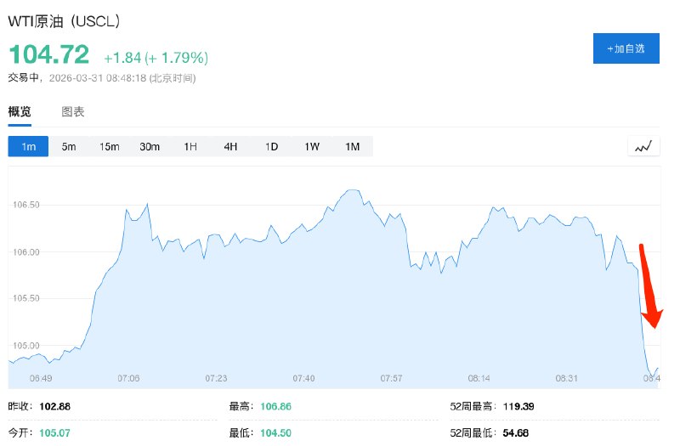Choose the 30m time interval
This screenshot has width=680, height=446.
point(150,146)
